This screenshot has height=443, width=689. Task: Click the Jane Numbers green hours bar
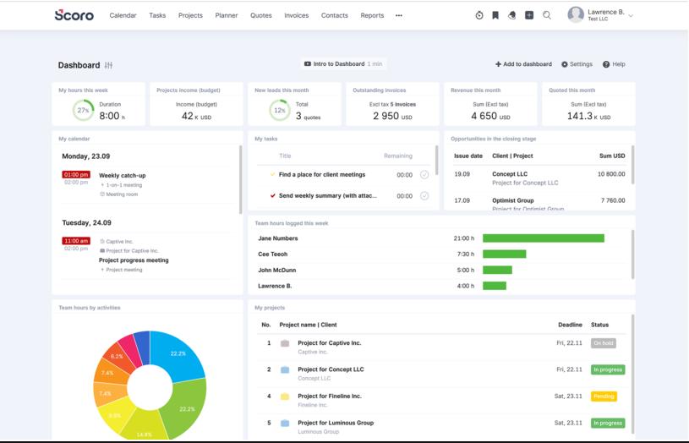543,238
